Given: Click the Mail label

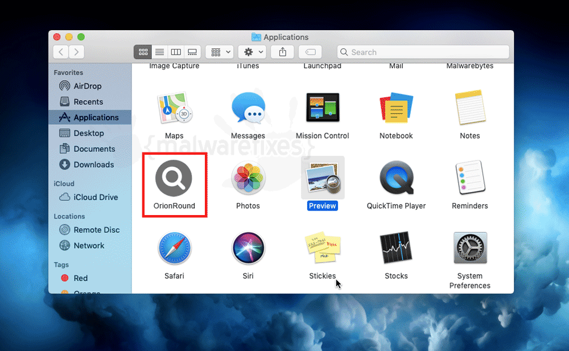Looking at the screenshot, I should [396, 66].
